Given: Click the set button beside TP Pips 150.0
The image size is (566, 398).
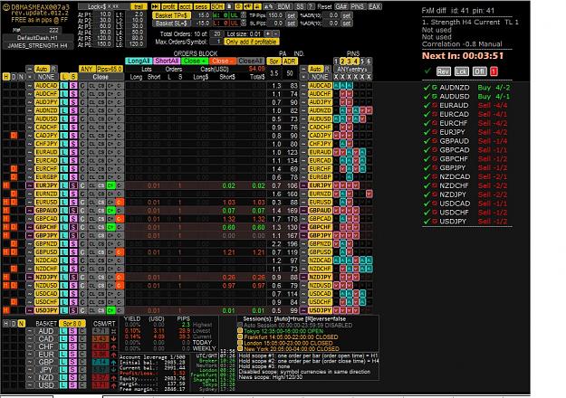Looking at the screenshot, I should 291,15.
